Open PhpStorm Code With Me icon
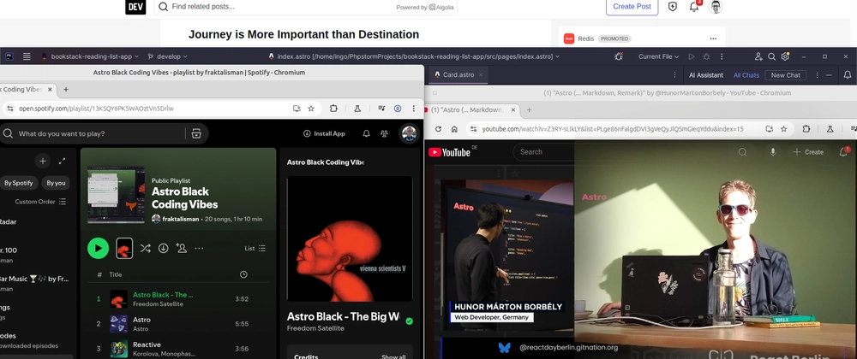This screenshot has width=857, height=359. pos(758,56)
